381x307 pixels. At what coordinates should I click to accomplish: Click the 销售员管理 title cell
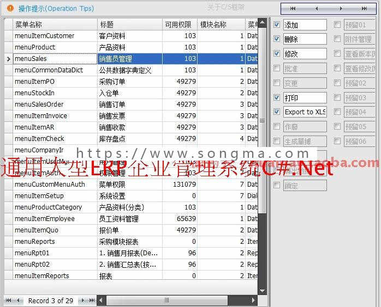tap(130, 59)
